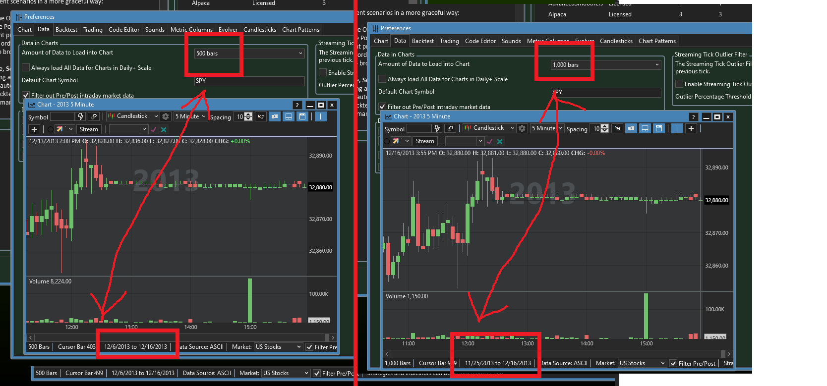This screenshot has height=386, width=827.
Task: Increase the Spacing stepper in 1,000-bar chart
Action: pyautogui.click(x=605, y=126)
